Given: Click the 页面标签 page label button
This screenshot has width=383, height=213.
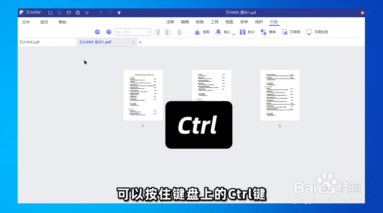Looking at the screenshot, I should pos(317,32).
